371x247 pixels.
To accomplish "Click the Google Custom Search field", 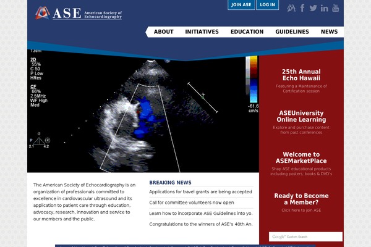I will point(305,237).
